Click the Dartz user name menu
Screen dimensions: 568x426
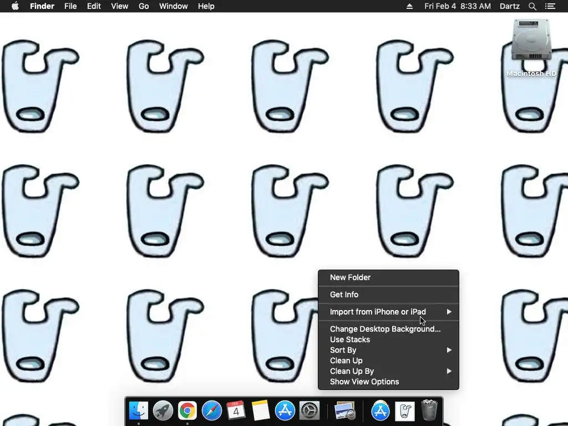pos(509,6)
